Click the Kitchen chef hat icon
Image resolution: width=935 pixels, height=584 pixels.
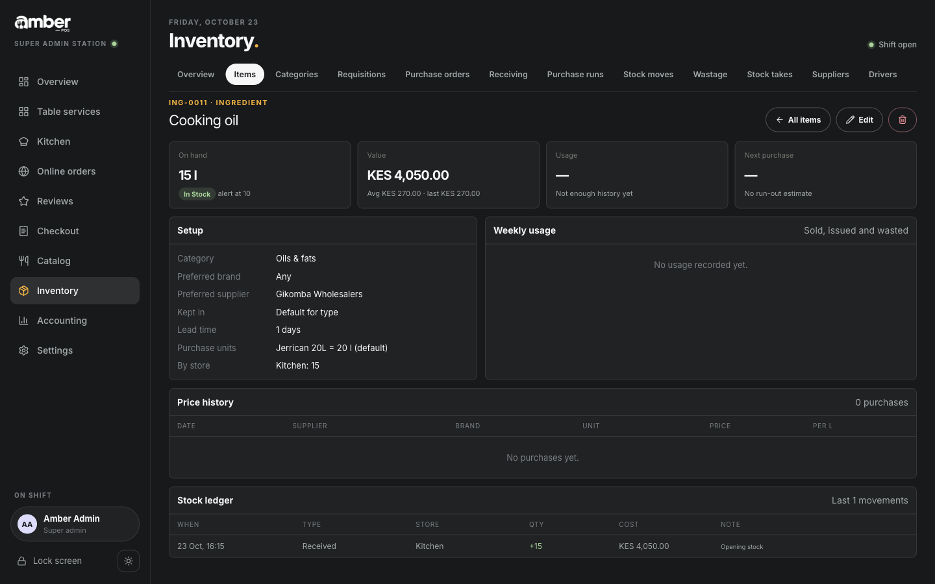24,141
